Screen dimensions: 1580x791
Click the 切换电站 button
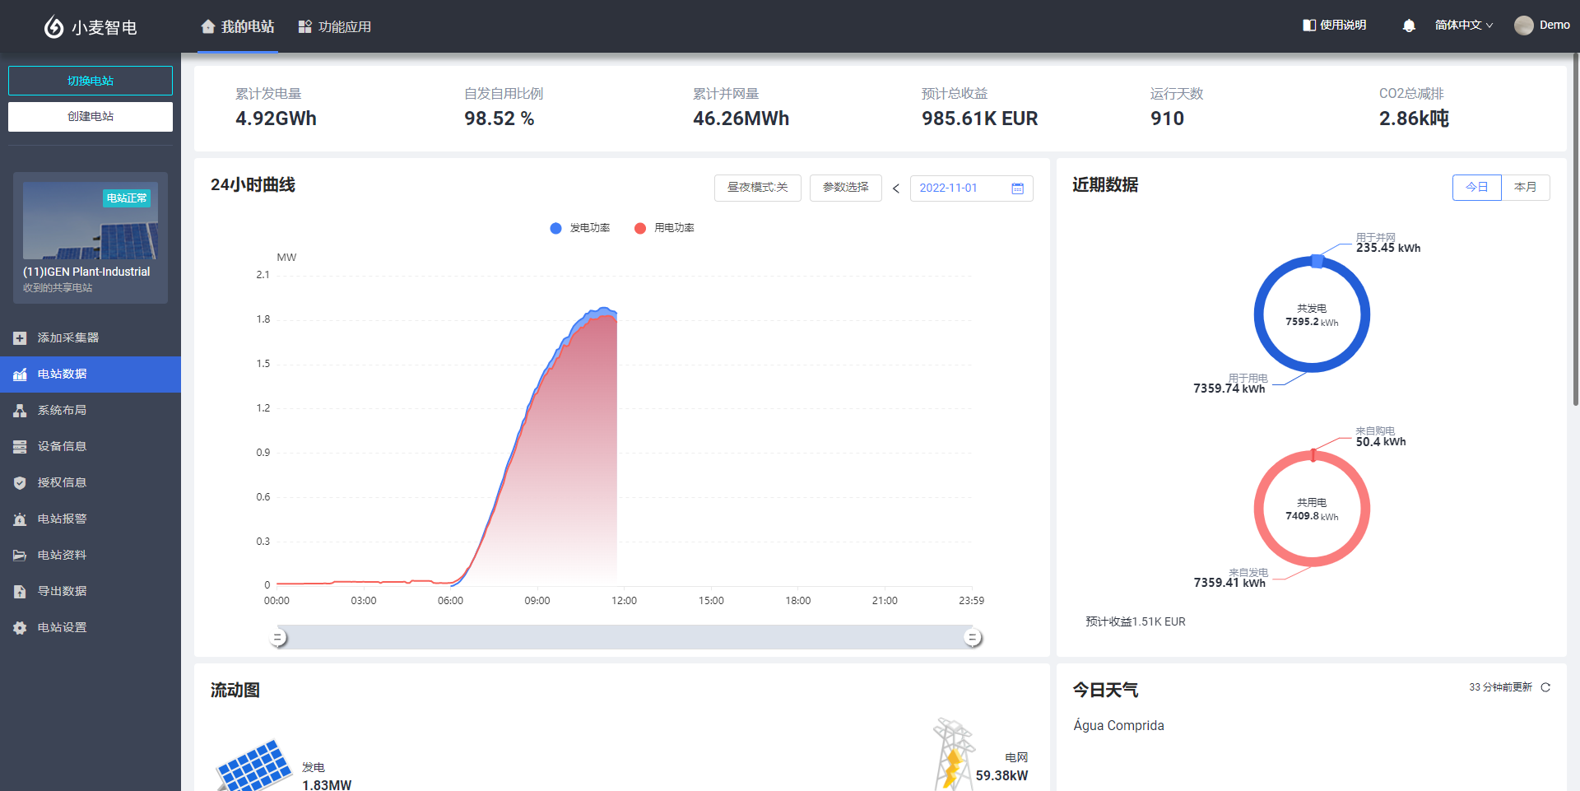pyautogui.click(x=91, y=81)
